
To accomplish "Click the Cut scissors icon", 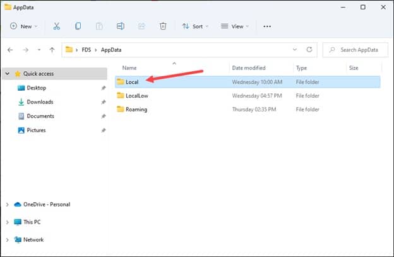I will click(x=57, y=26).
